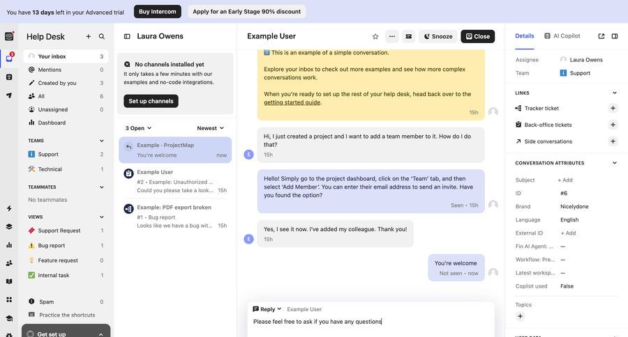Open the Unassigned inbox
Screen dimensions: 628x337
point(66,109)
